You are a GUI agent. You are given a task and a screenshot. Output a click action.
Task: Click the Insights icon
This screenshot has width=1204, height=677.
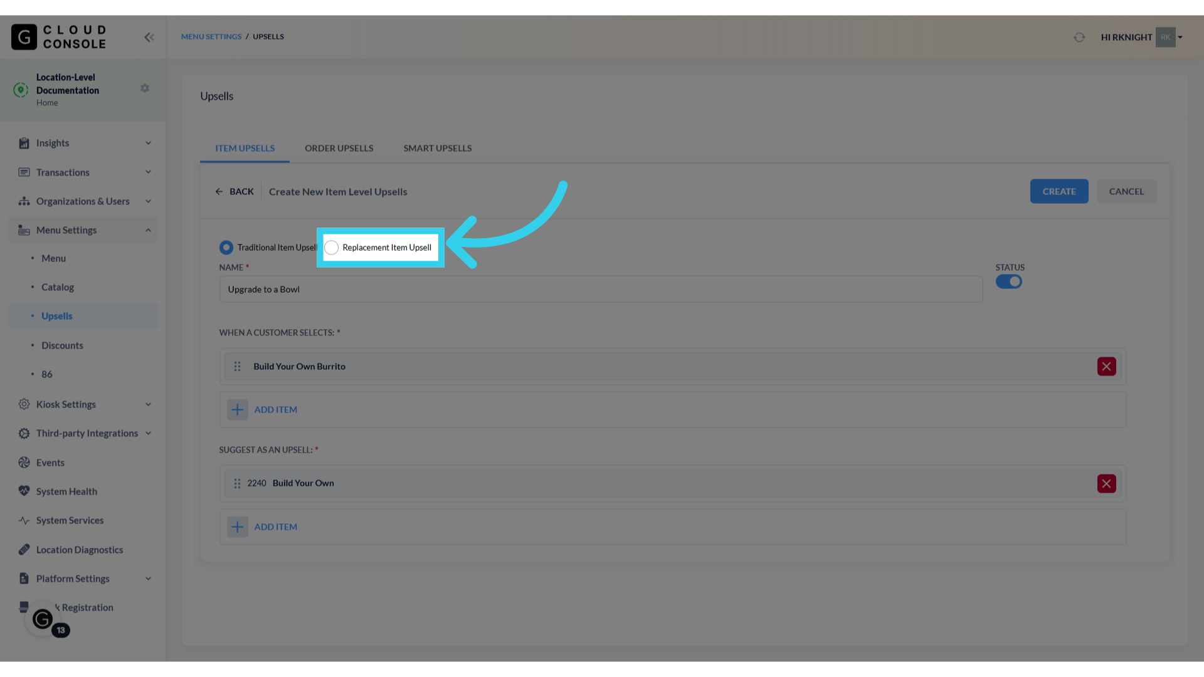click(x=24, y=143)
